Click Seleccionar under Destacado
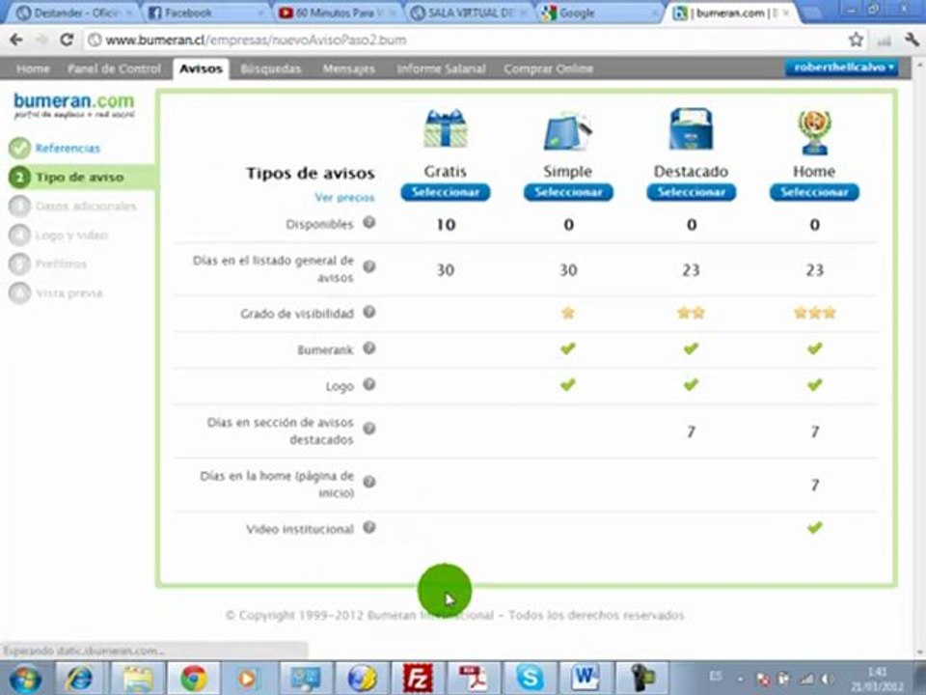Viewport: 926px width, 695px height. click(x=691, y=192)
